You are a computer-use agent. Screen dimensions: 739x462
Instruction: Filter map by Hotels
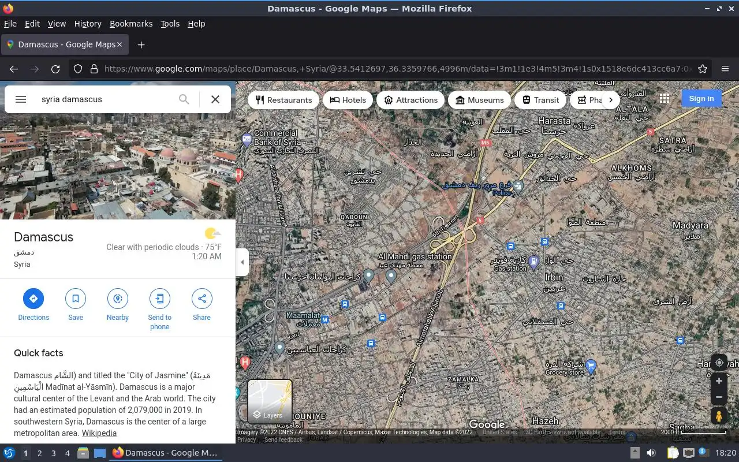click(x=348, y=100)
